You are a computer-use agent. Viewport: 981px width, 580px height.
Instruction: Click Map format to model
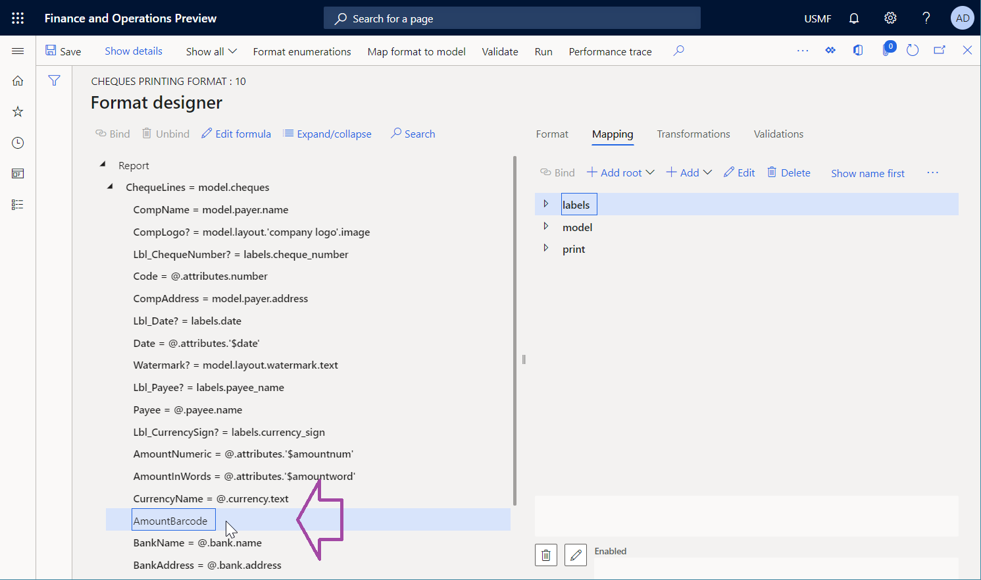tap(416, 51)
